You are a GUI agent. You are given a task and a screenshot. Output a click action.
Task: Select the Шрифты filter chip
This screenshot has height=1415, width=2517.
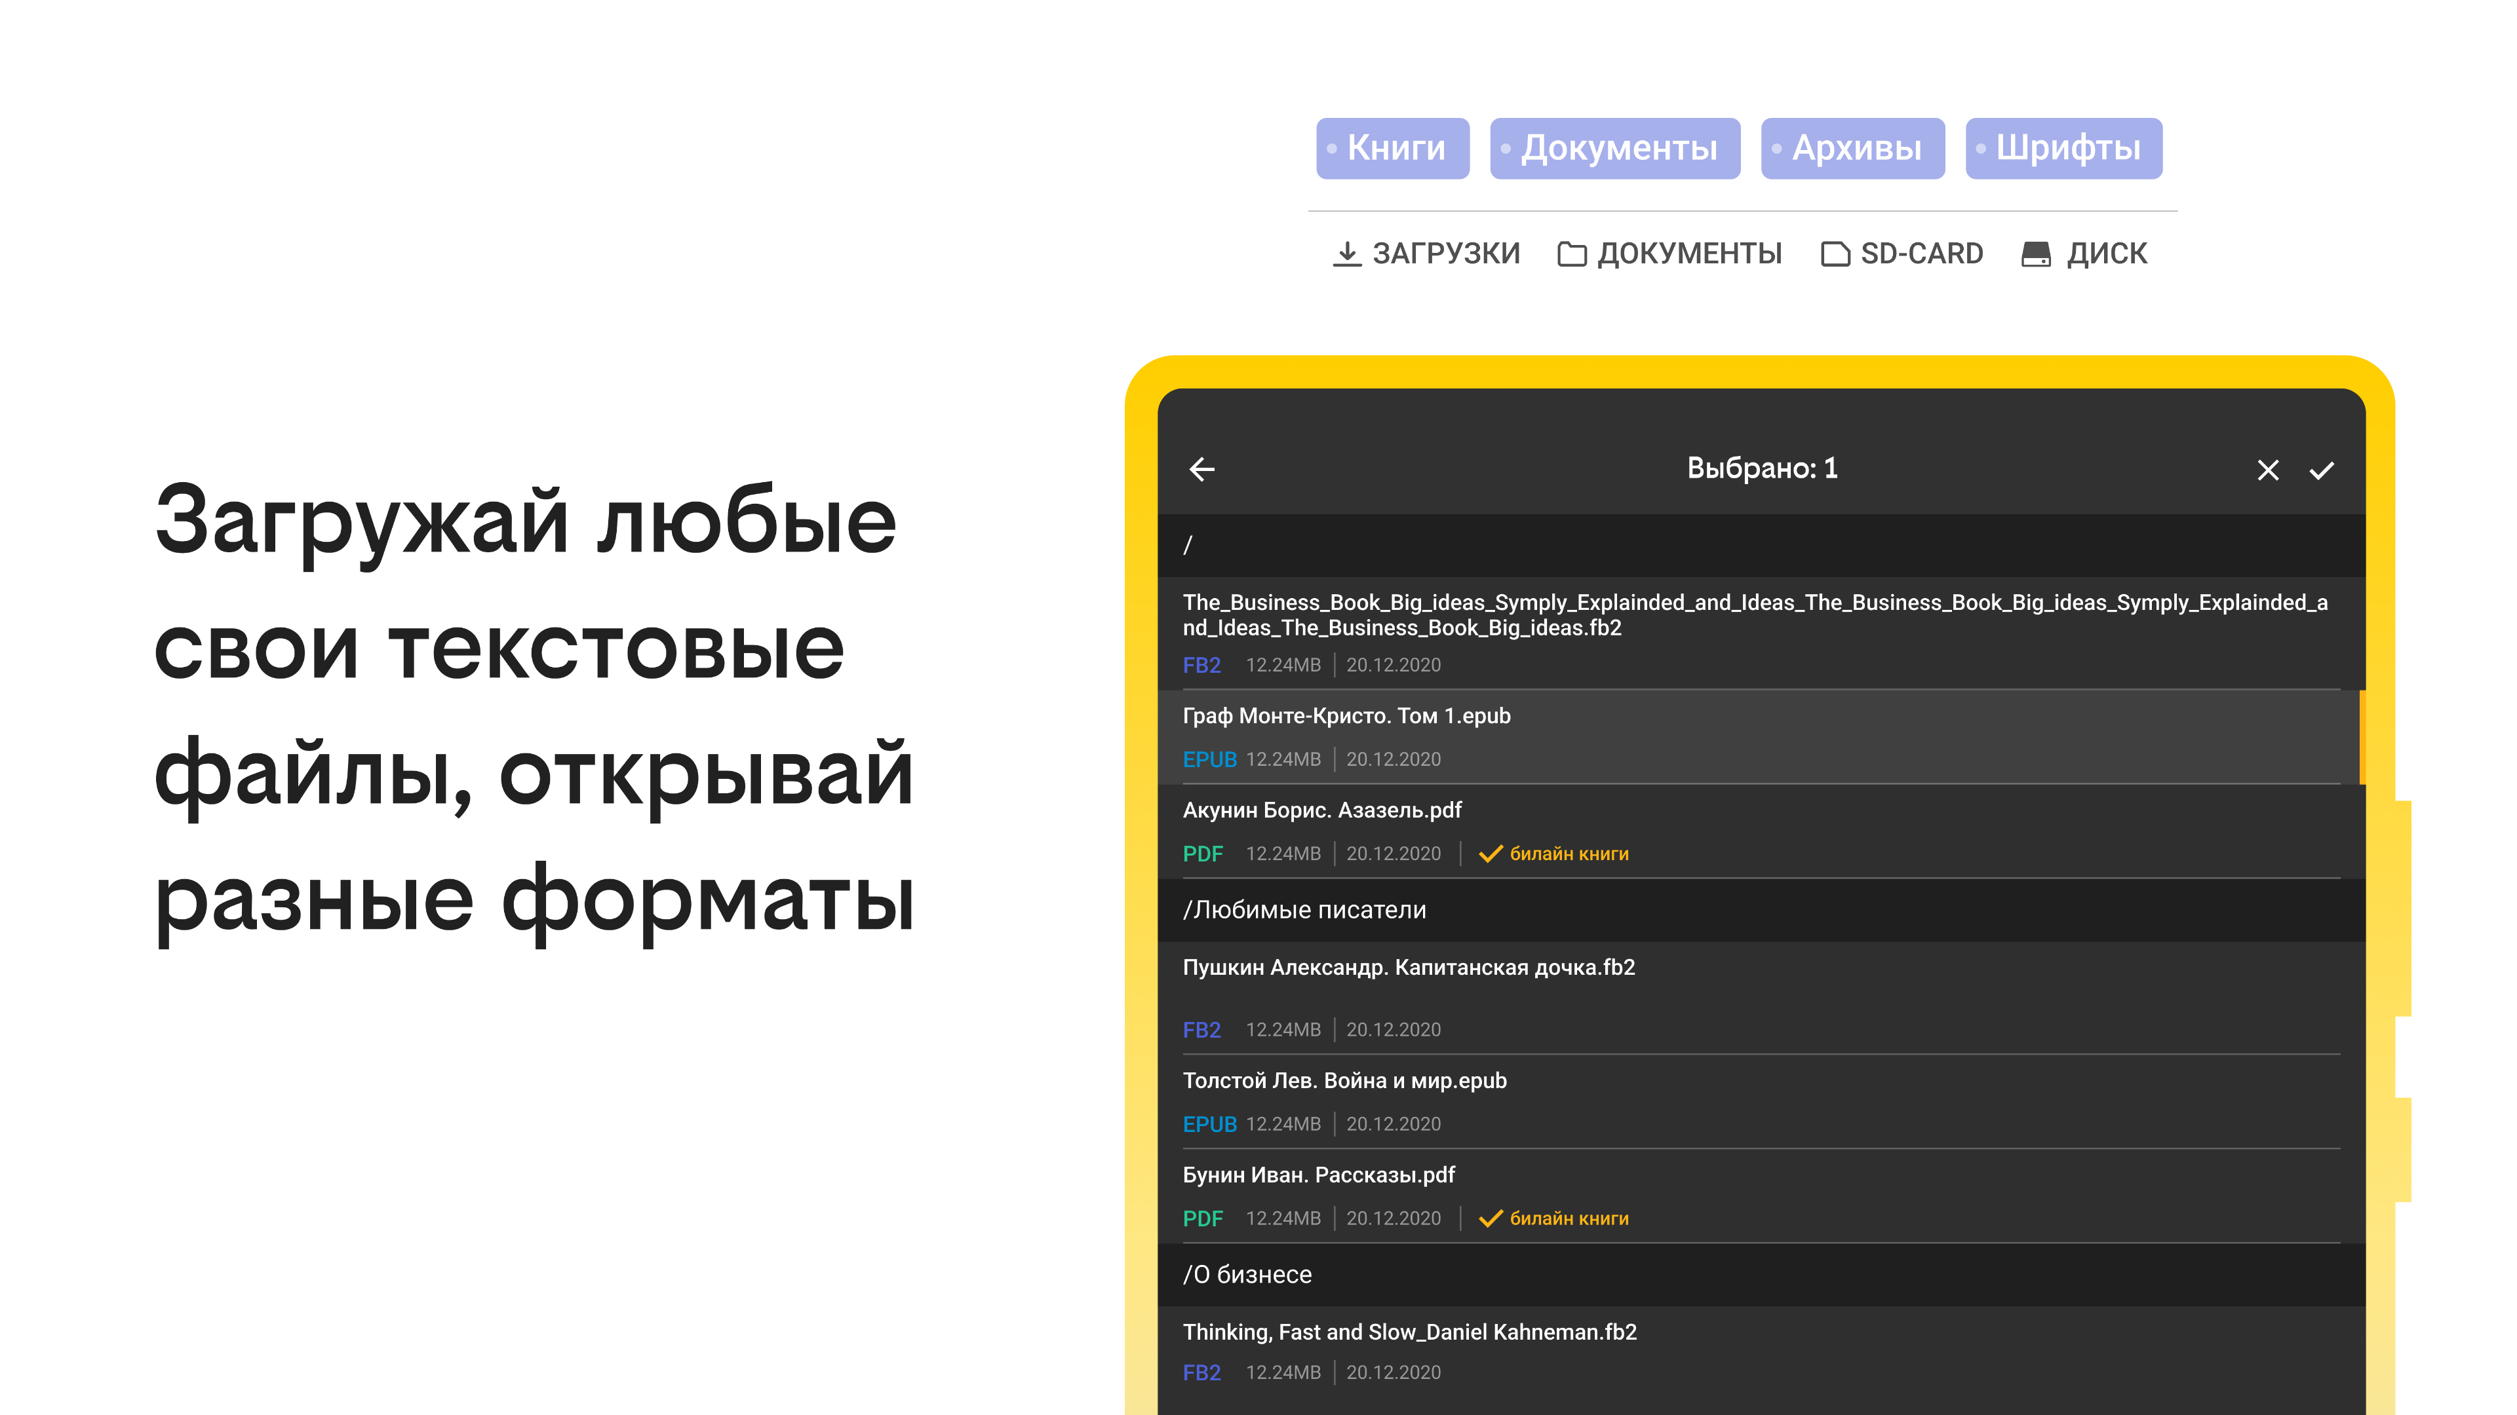[x=2063, y=149]
